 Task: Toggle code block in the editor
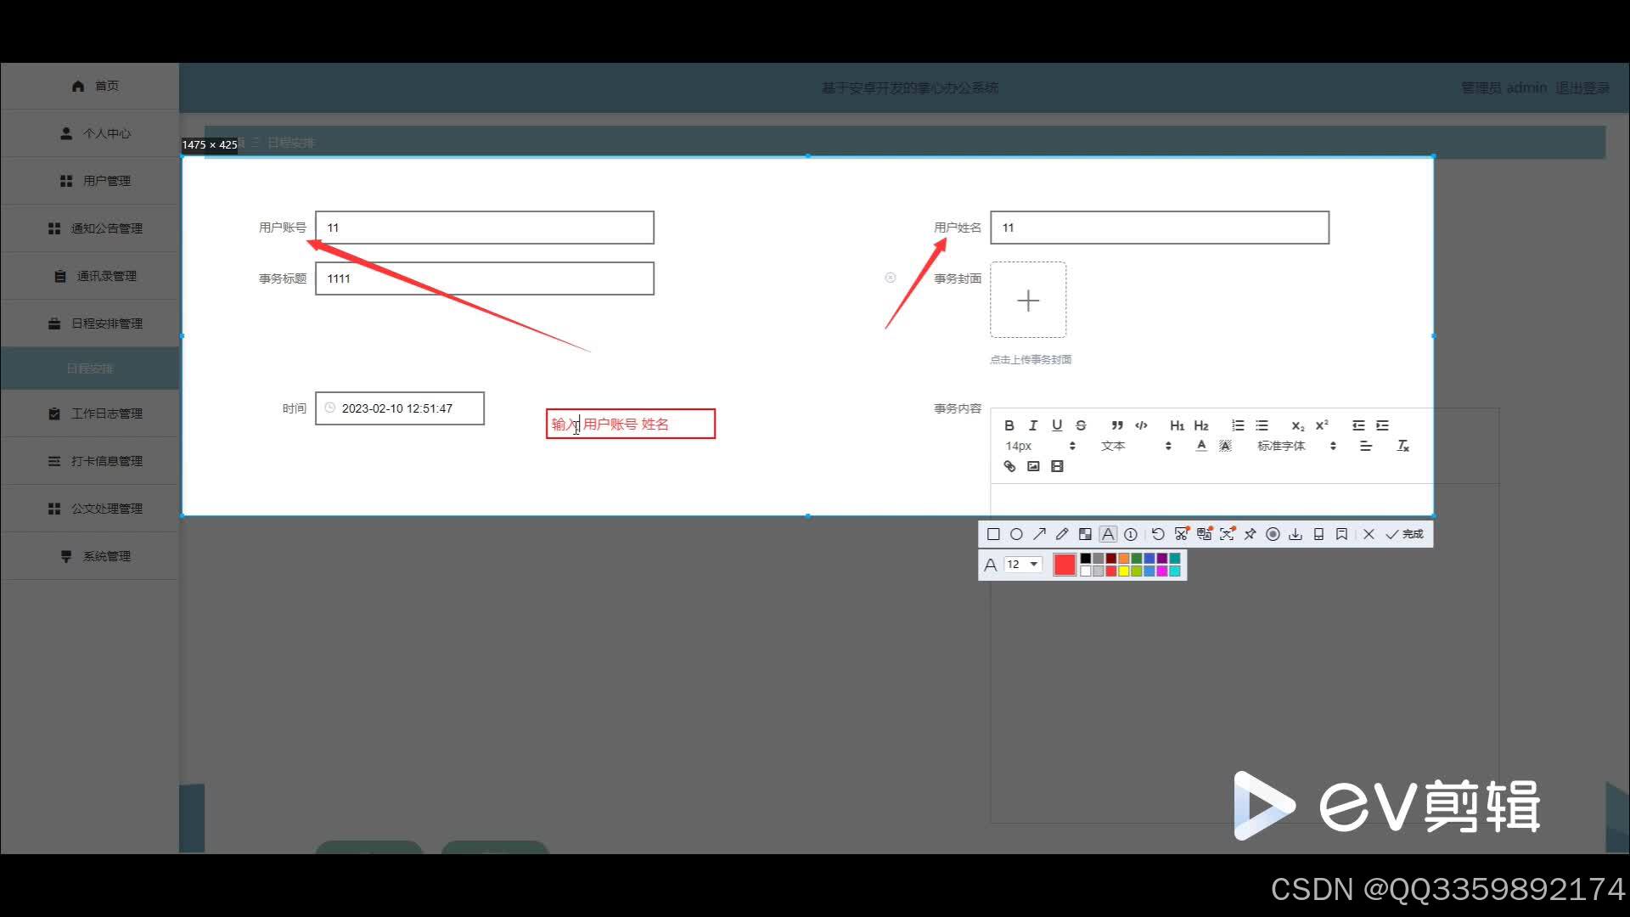1141,425
